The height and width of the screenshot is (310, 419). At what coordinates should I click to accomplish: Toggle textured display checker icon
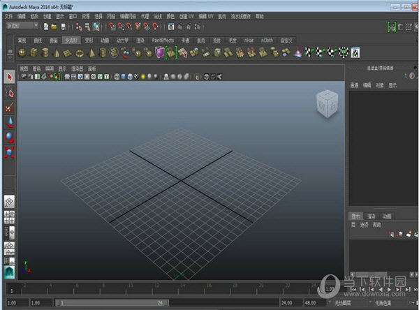pyautogui.click(x=136, y=77)
